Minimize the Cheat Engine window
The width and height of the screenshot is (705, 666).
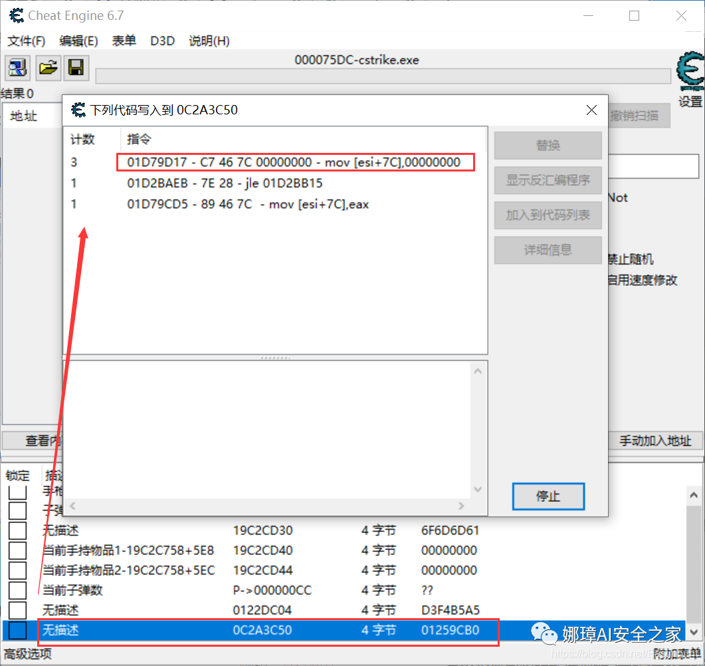tap(588, 16)
